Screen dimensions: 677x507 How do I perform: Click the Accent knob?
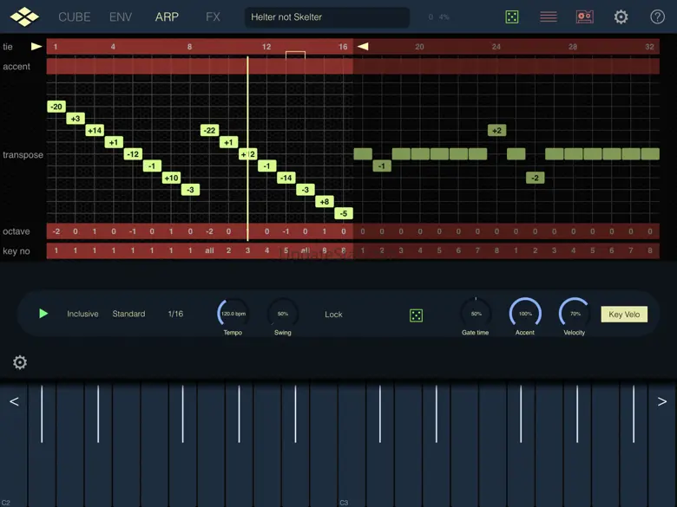(525, 313)
